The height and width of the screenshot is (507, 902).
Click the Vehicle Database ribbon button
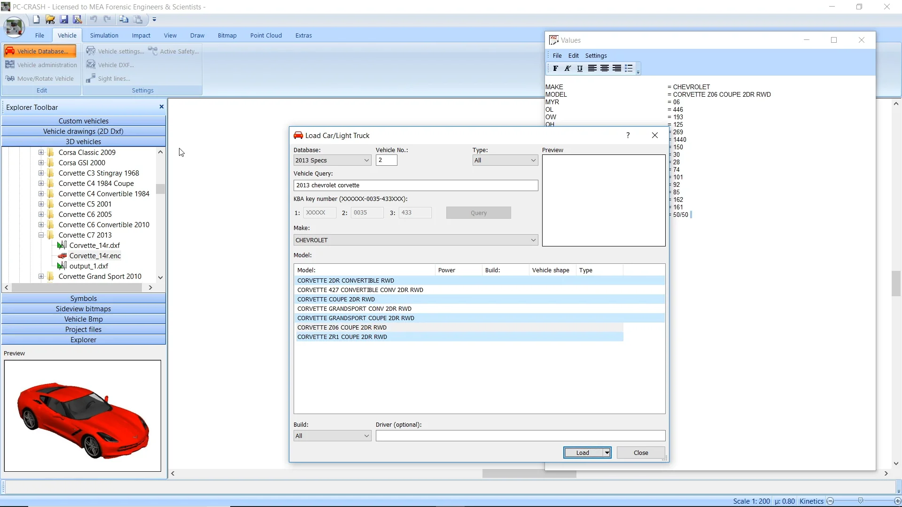pos(39,51)
